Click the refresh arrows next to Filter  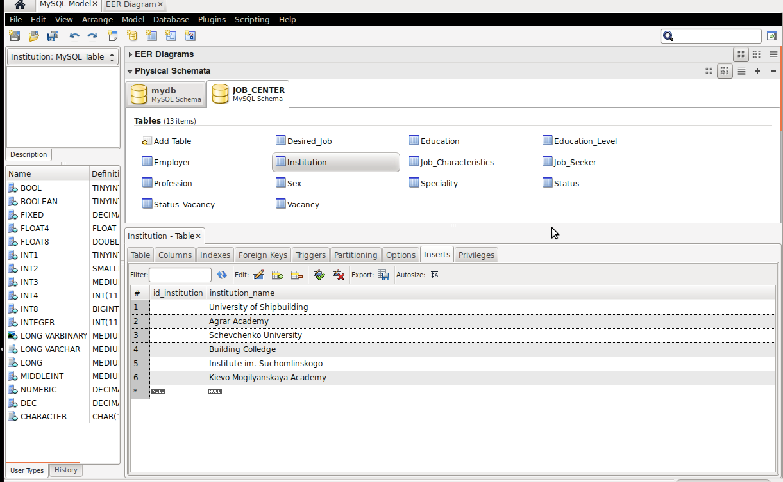coord(222,275)
